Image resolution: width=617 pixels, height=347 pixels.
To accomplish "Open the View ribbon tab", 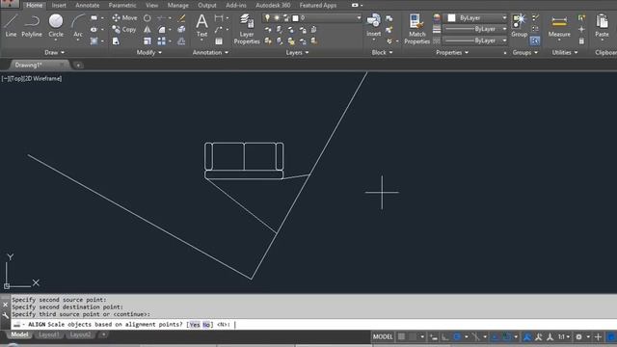I will pos(152,5).
